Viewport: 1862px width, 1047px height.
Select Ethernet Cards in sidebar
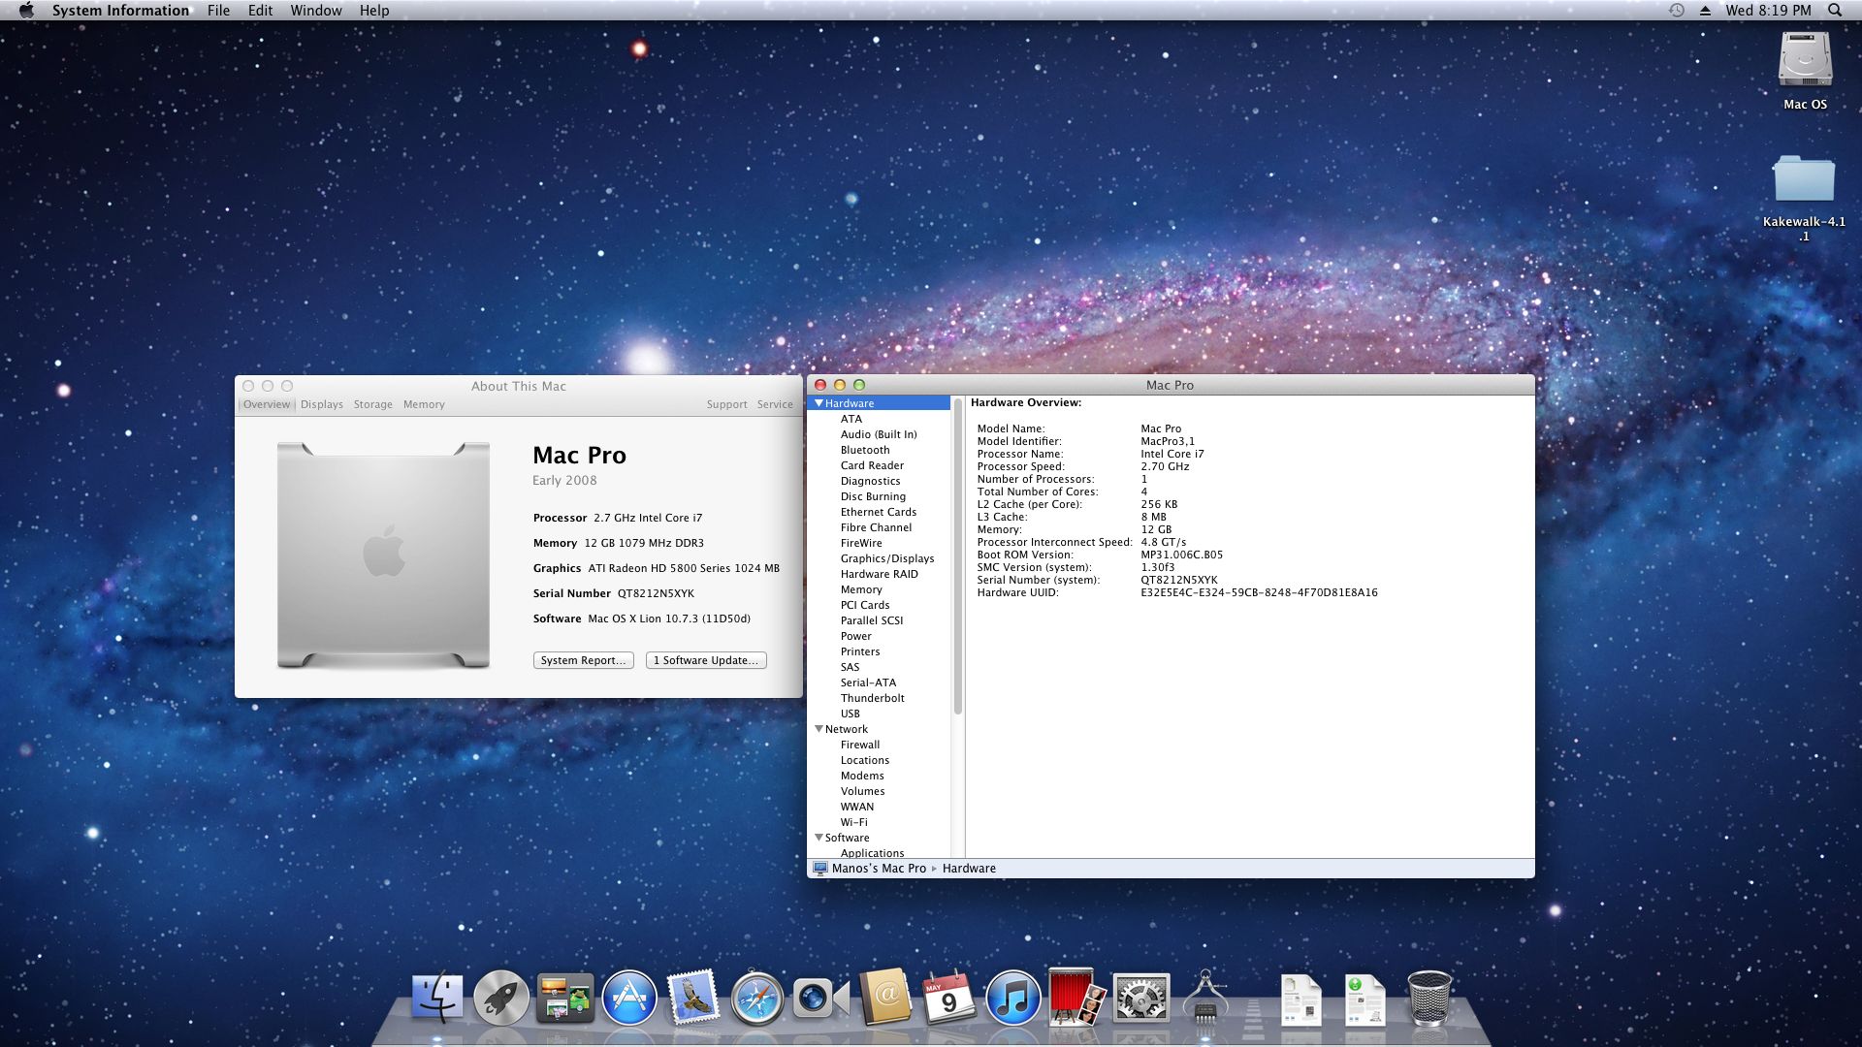[x=879, y=512]
